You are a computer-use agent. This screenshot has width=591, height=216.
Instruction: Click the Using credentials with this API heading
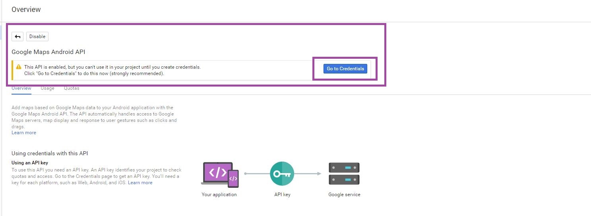click(x=50, y=153)
